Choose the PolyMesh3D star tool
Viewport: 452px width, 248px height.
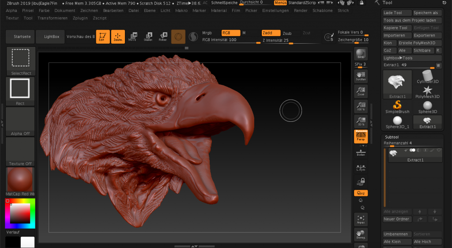[427, 92]
